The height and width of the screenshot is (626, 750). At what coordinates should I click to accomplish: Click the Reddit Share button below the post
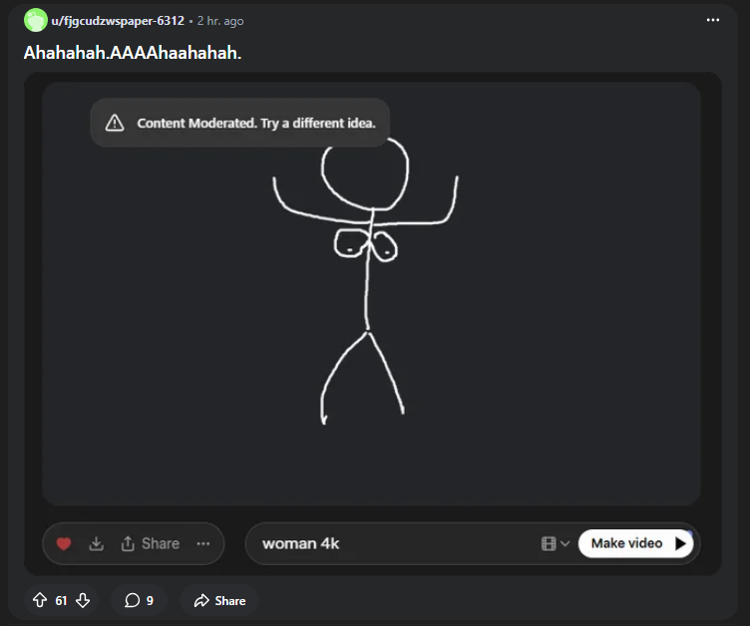219,600
